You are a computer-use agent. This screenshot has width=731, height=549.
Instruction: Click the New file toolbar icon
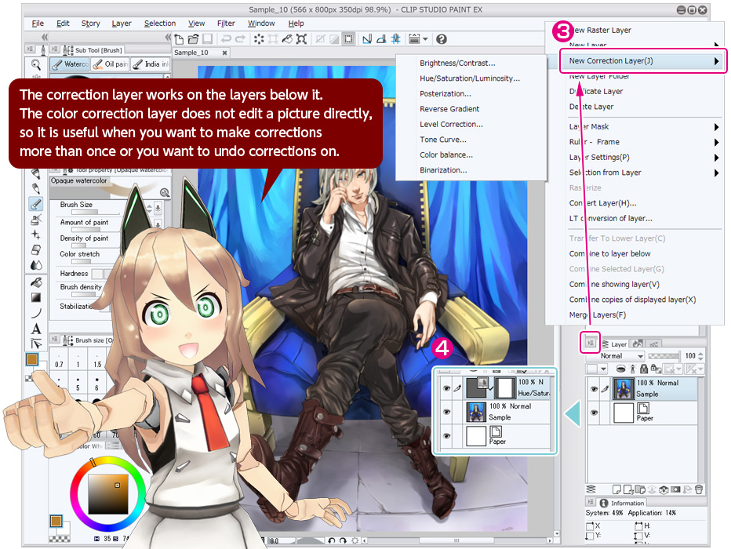tap(180, 38)
